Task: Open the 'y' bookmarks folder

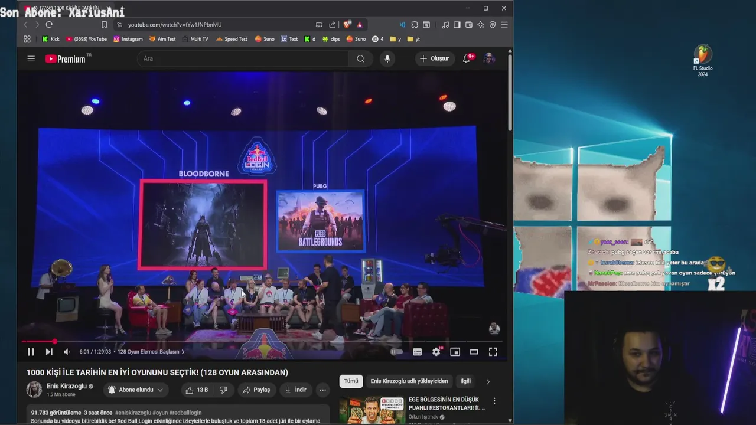Action: coord(396,39)
